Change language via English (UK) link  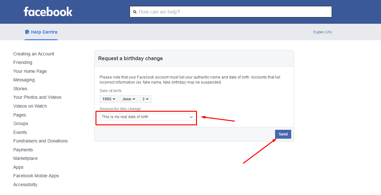pos(323,32)
